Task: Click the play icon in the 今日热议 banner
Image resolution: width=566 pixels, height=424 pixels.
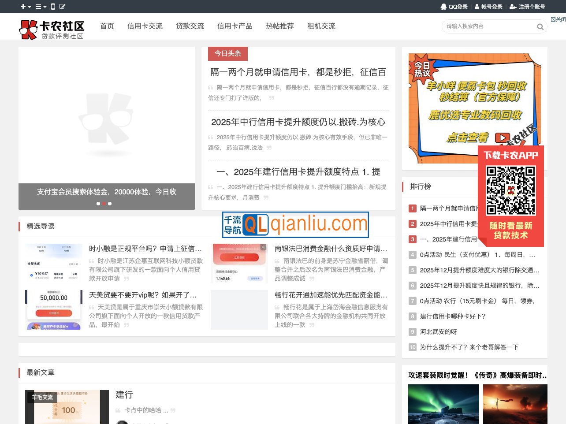Action: pyautogui.click(x=502, y=138)
